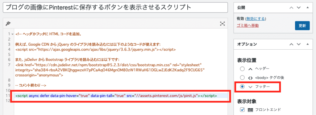The width and height of the screenshot is (316, 115).
Task: Click the ゴミ箱へ移動 link
Action: pos(248,25)
